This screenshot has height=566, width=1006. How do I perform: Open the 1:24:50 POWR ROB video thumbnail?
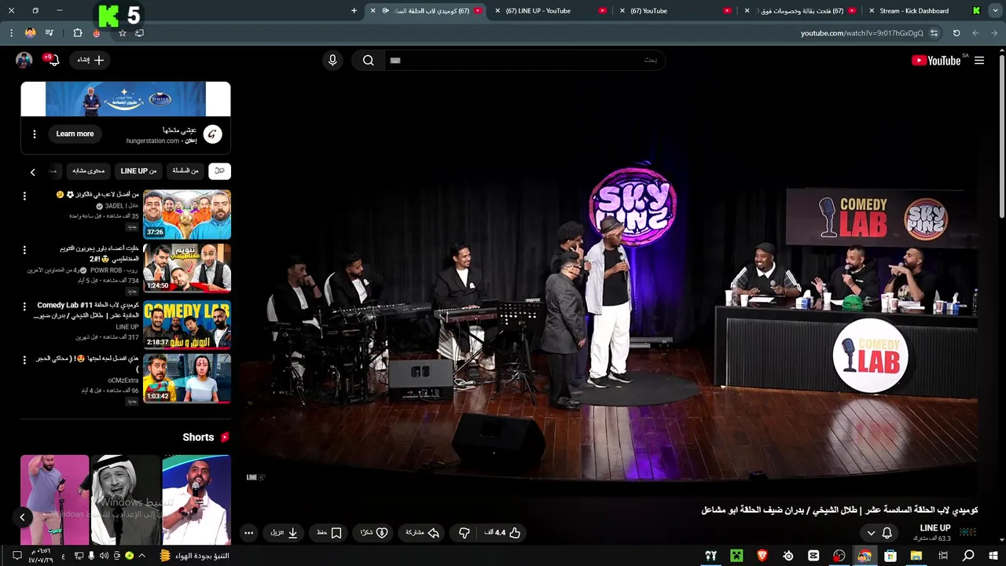click(x=187, y=268)
